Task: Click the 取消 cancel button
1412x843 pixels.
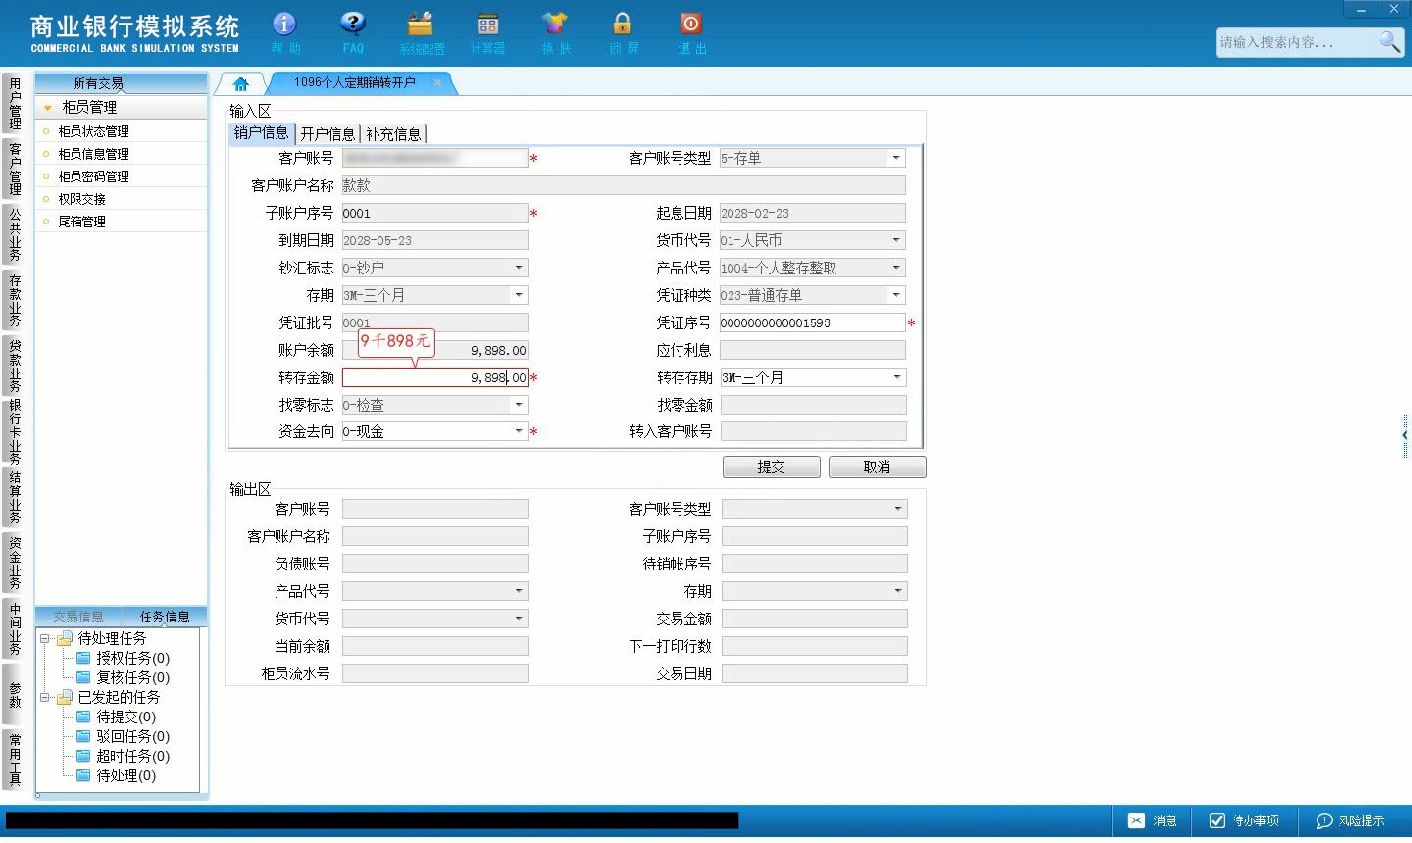Action: [x=878, y=468]
